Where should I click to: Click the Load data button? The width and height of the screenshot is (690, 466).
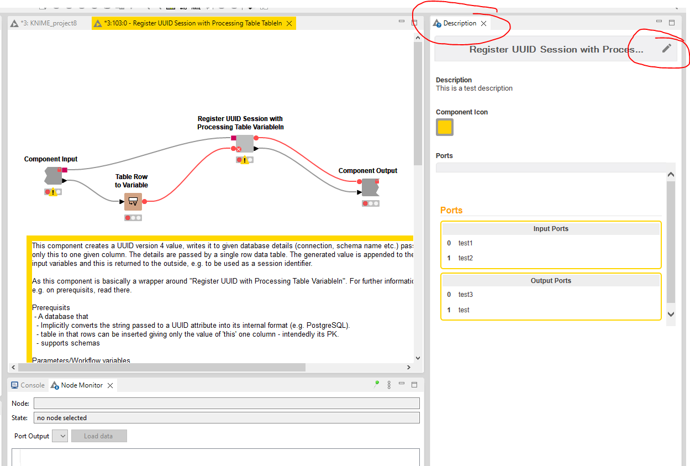(99, 436)
